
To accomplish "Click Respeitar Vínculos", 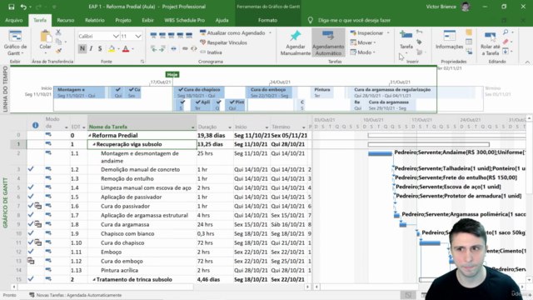I will (x=223, y=42).
